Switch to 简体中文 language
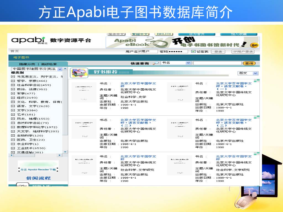 [116, 34]
